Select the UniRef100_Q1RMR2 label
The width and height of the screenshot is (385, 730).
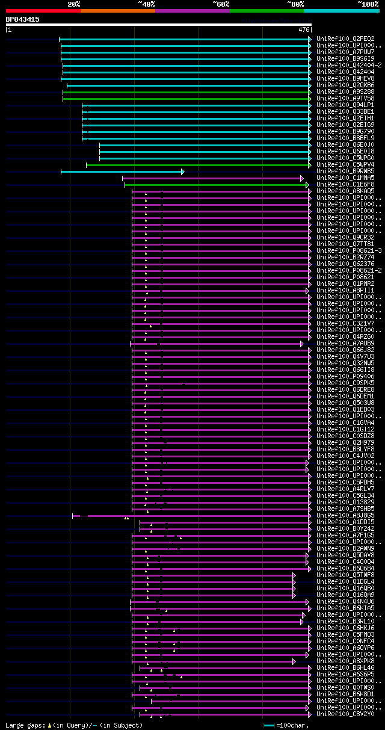tap(345, 283)
